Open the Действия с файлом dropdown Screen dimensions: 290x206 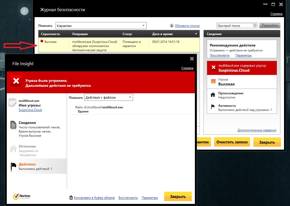109,97
